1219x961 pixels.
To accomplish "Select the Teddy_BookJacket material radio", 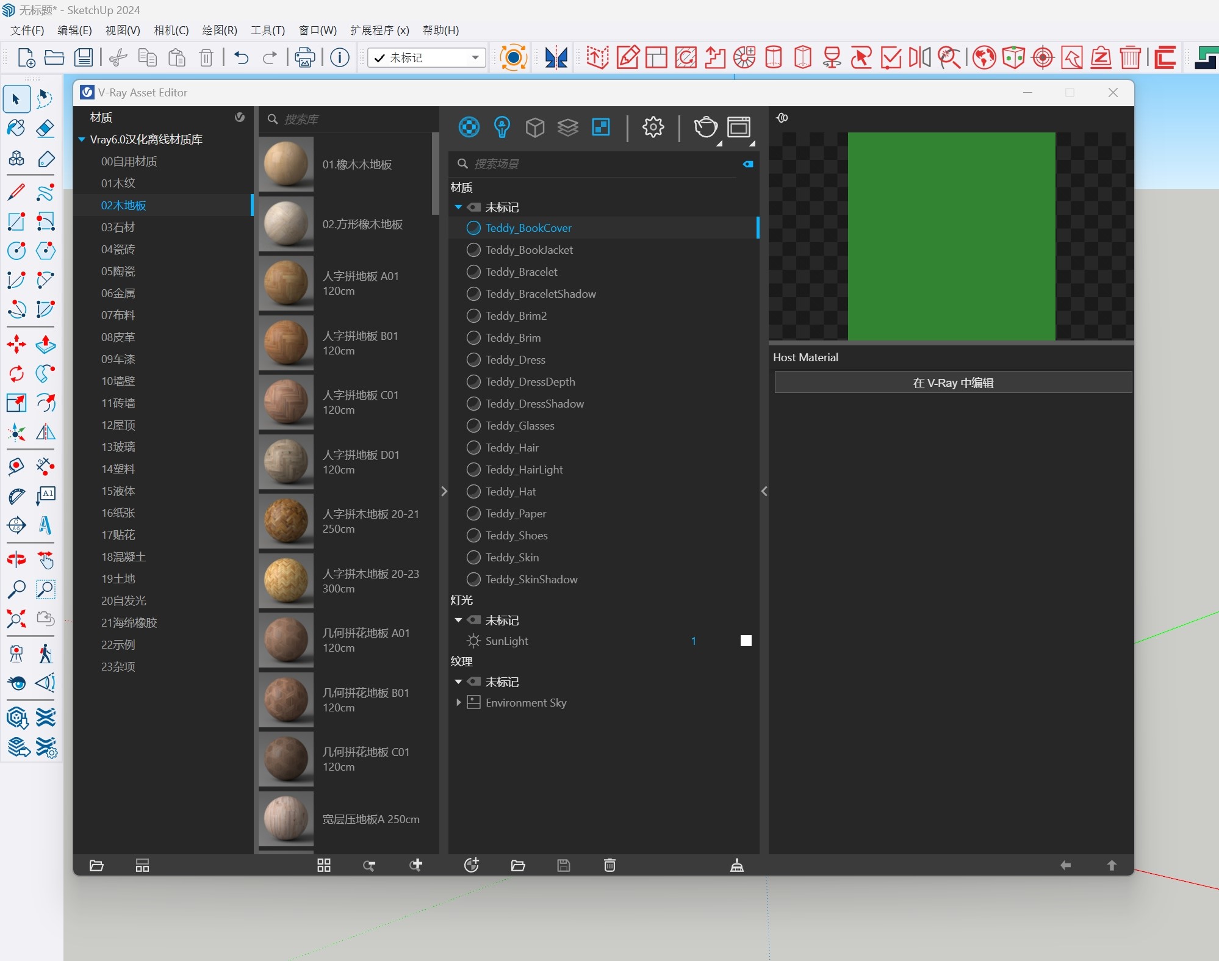I will pos(473,250).
